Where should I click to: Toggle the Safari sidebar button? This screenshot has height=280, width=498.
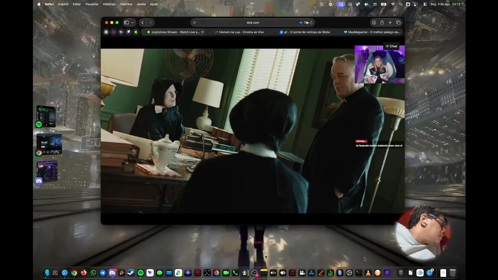[x=126, y=23]
